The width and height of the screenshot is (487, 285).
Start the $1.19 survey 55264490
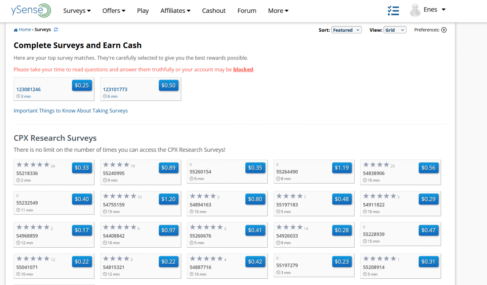pyautogui.click(x=342, y=168)
